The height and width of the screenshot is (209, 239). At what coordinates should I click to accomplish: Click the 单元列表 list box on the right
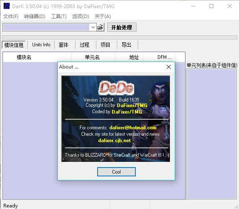(x=211, y=134)
